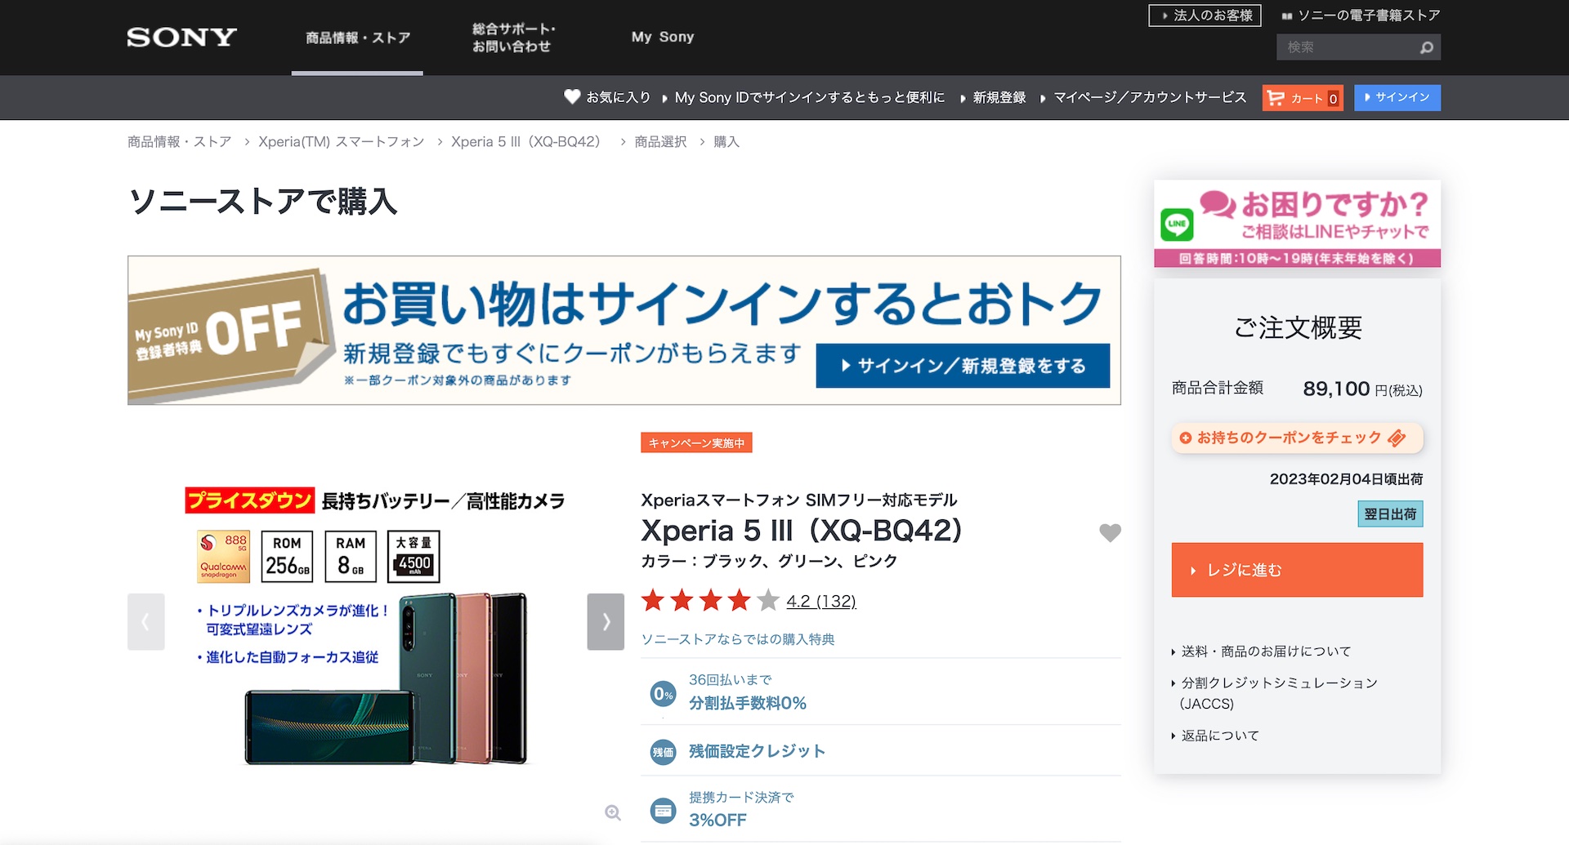Focus the 検索 search field
The height and width of the screenshot is (845, 1569).
[x=1348, y=47]
